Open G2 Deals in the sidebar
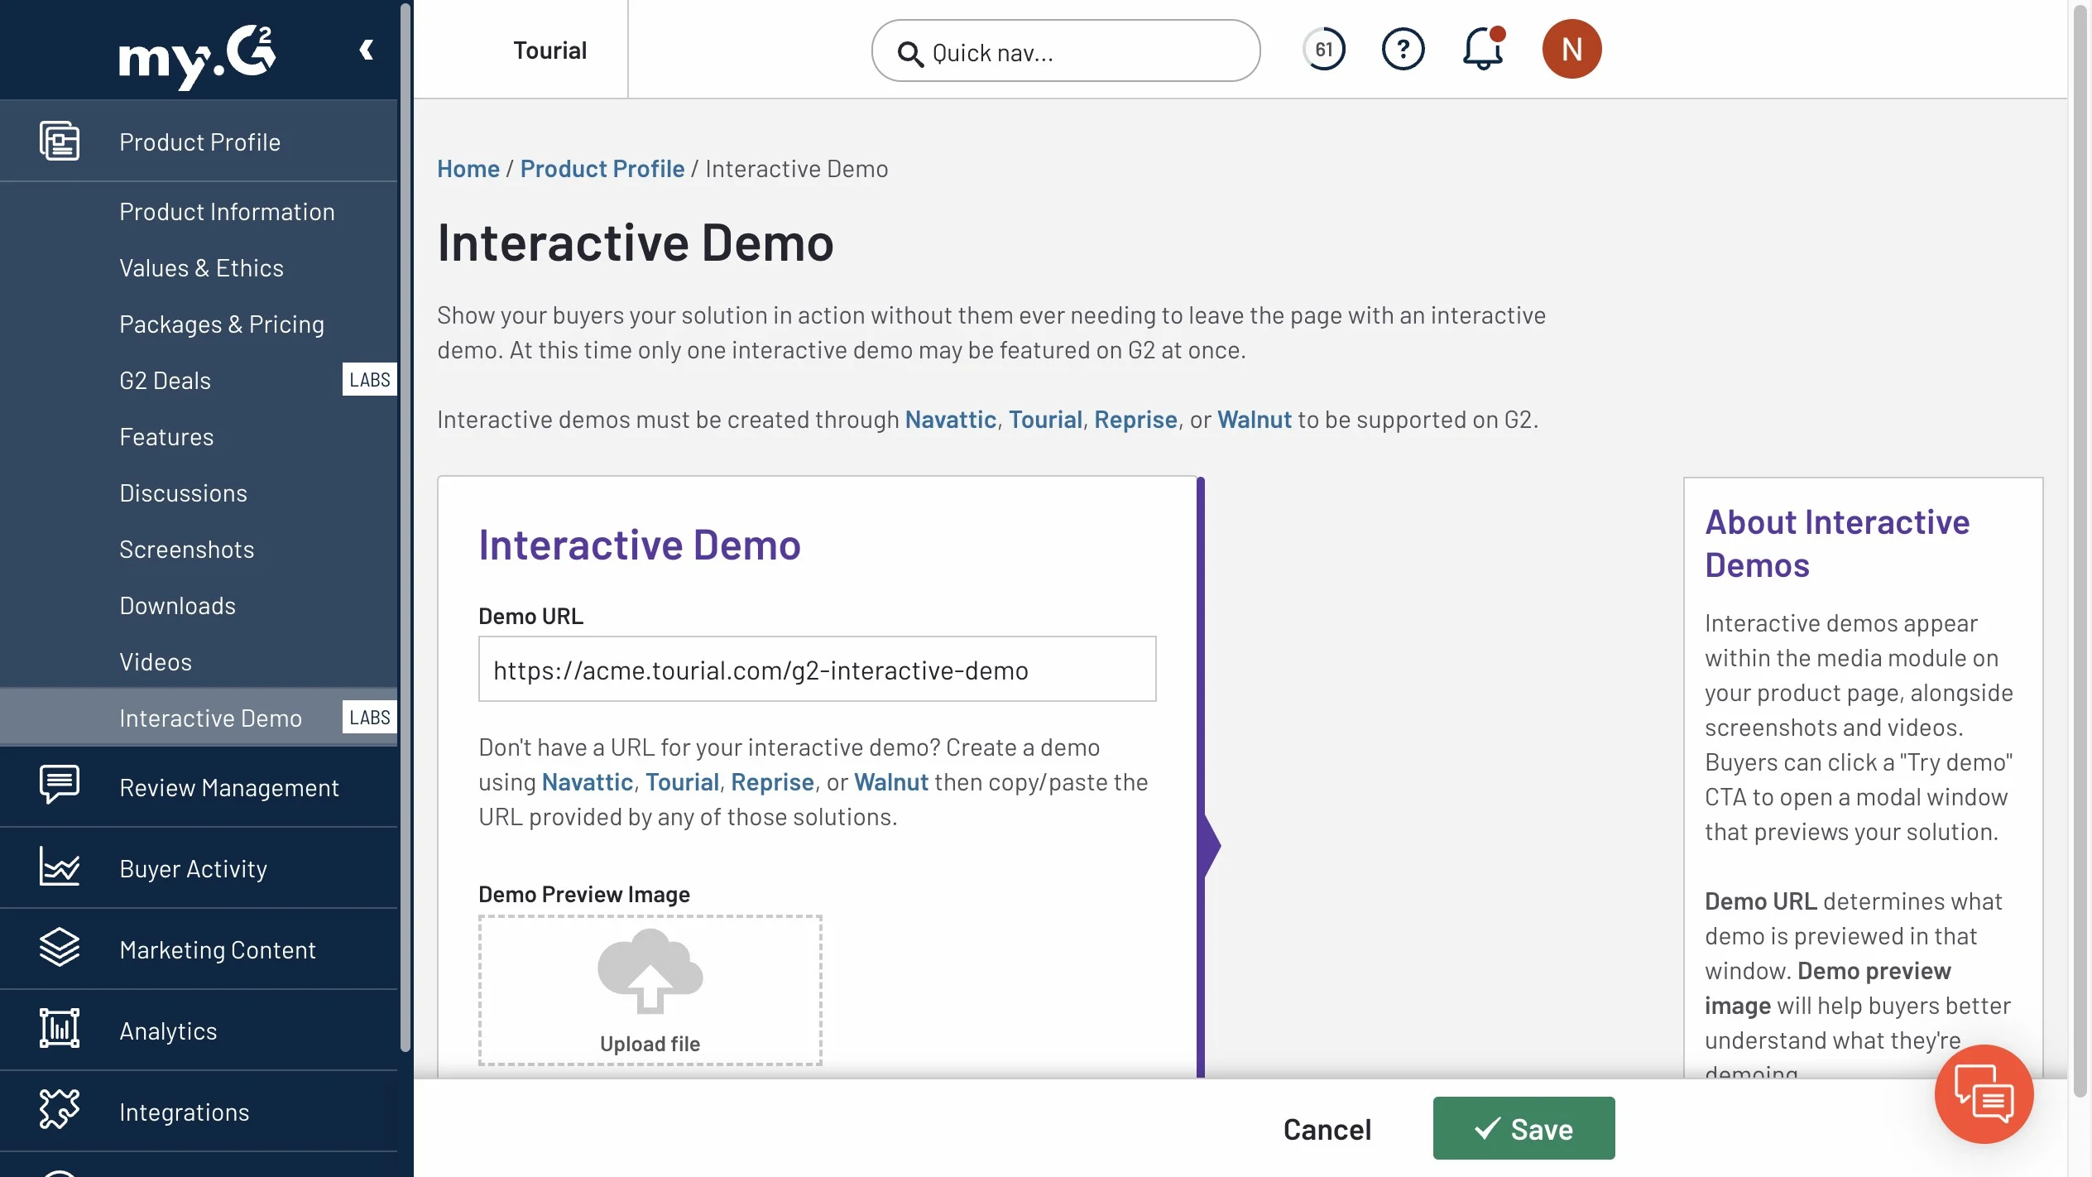 pyautogui.click(x=166, y=381)
